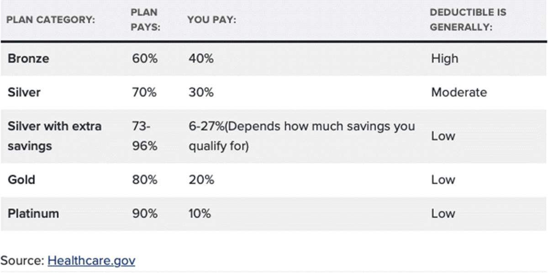This screenshot has width=548, height=273.
Task: Click the PLAN PAYS column header
Action: 146,20
